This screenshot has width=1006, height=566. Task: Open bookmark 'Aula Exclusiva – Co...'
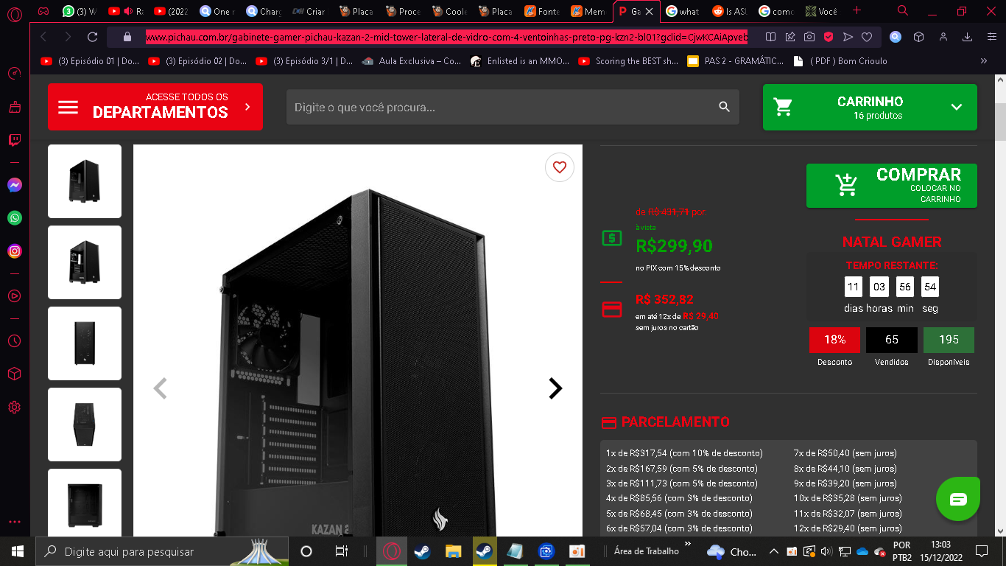412,61
